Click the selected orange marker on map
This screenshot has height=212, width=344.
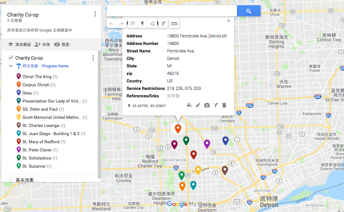[x=178, y=128]
